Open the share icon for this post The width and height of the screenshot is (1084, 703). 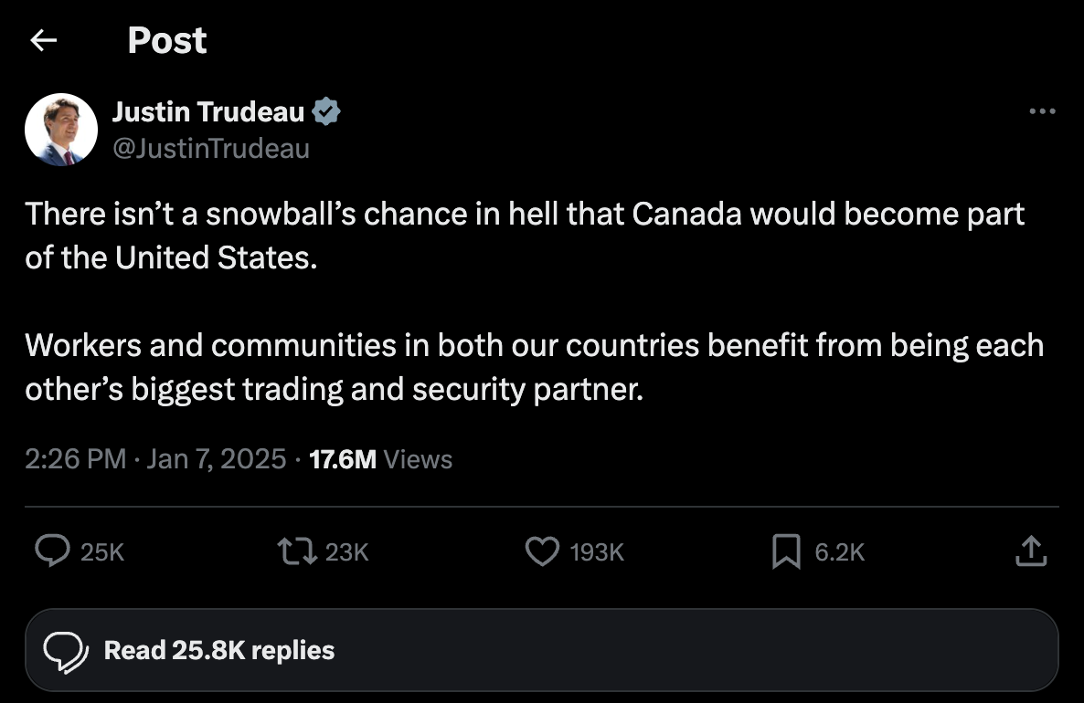[1031, 551]
